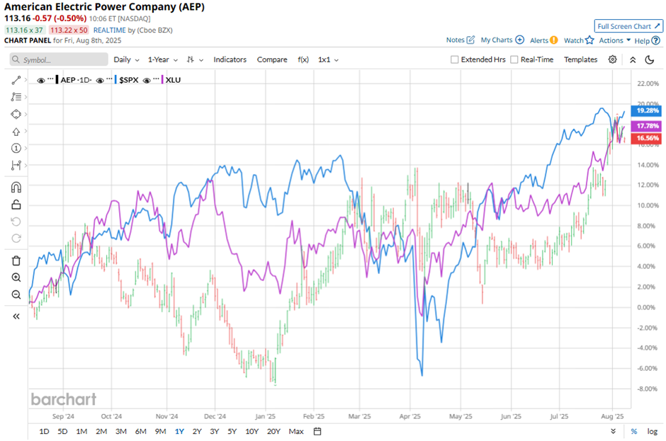
Task: Click the lock drawings icon
Action: pyautogui.click(x=16, y=205)
